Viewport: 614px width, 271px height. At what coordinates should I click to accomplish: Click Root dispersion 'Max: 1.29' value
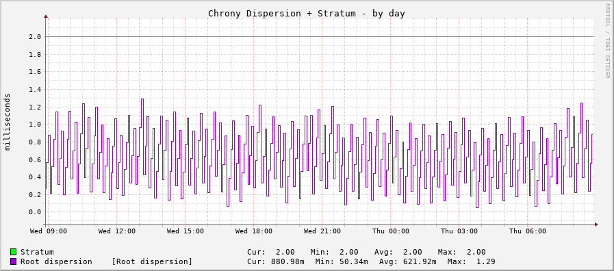coord(471,261)
